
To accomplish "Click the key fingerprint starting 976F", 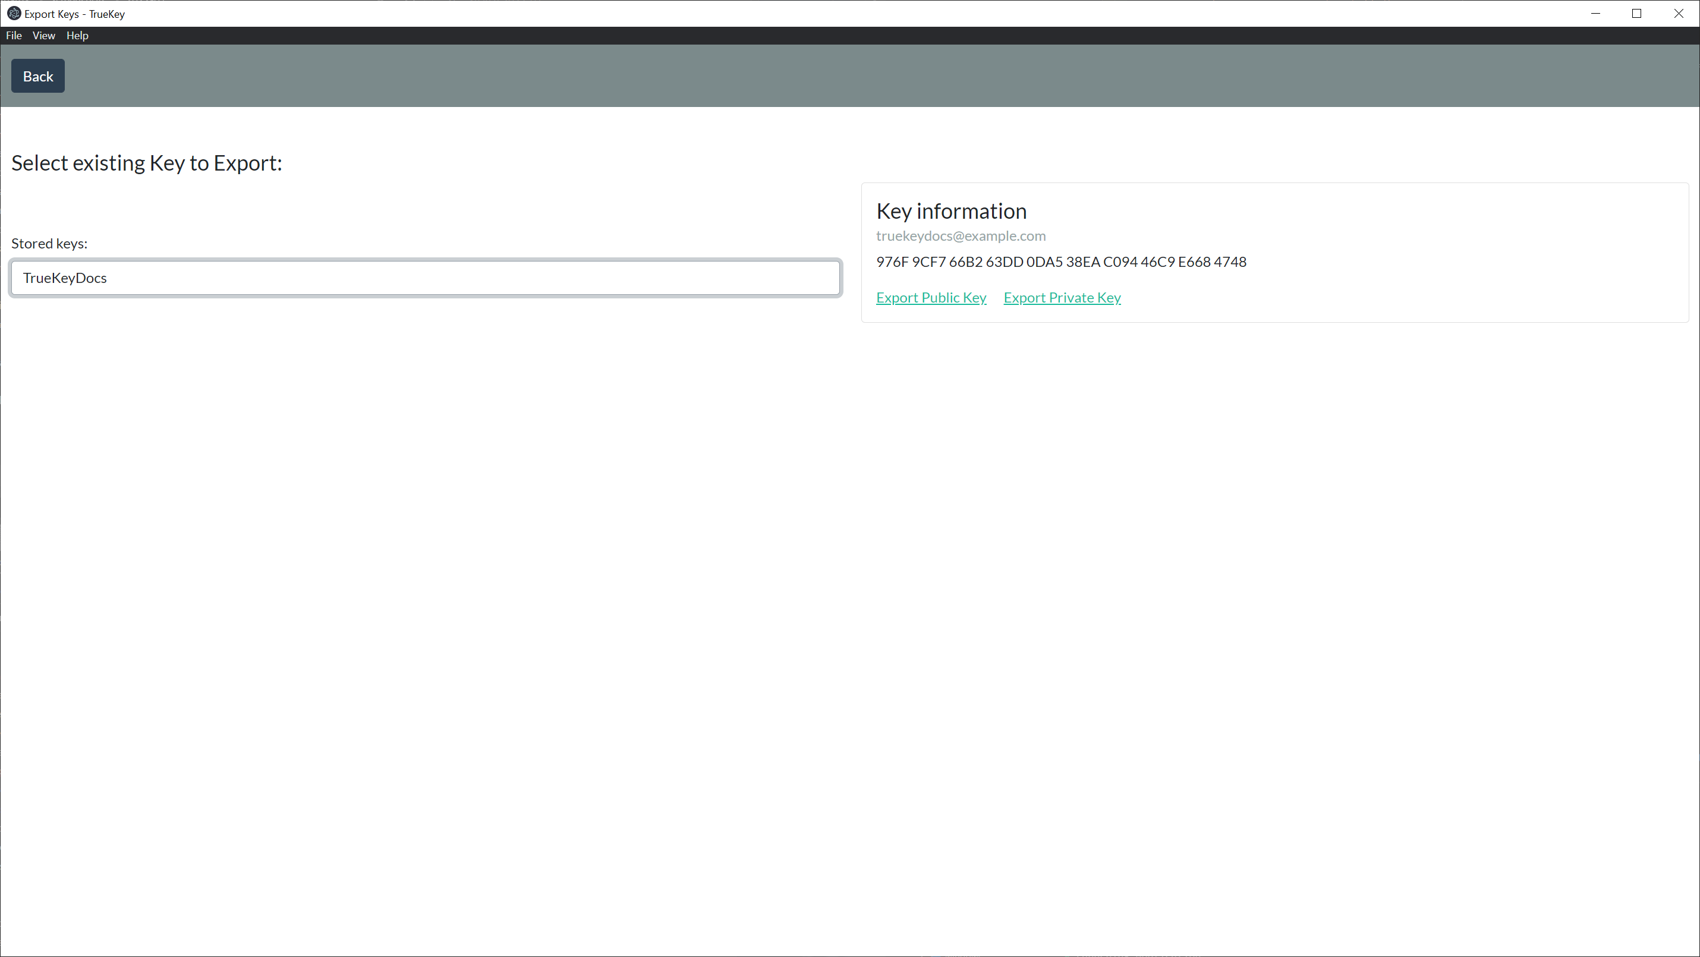I will click(1060, 262).
